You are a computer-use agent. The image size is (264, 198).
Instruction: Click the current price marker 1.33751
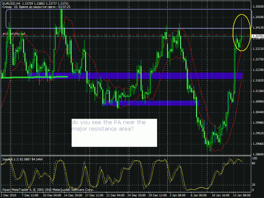pyautogui.click(x=257, y=36)
